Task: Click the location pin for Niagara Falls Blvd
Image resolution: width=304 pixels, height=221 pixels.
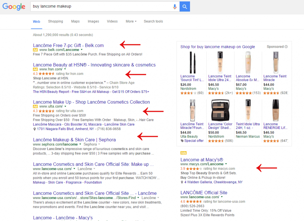Action: (34, 129)
